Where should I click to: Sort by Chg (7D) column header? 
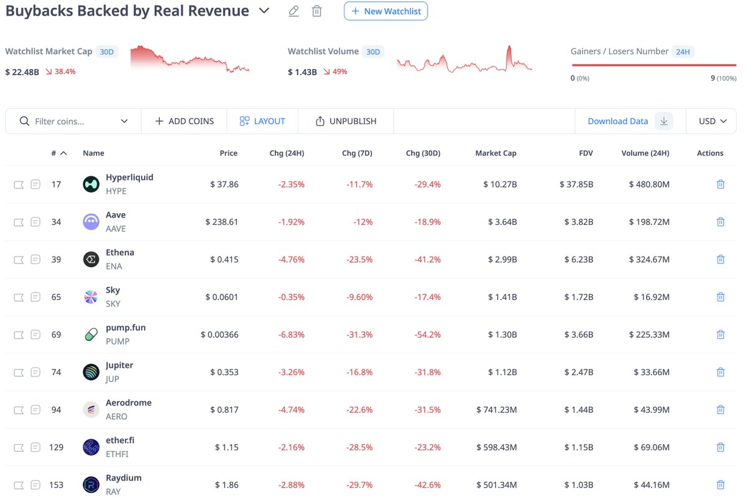(357, 153)
